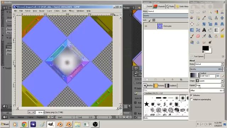The image size is (227, 128).
Task: Select the Rotate tool
Action: [x=204, y=24]
